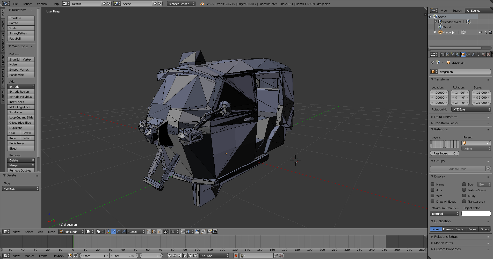Open the Edit Mode dropdown
The height and width of the screenshot is (259, 493).
[71, 232]
